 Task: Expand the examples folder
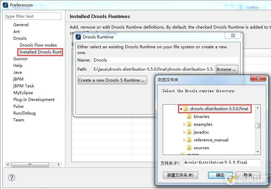184,124
